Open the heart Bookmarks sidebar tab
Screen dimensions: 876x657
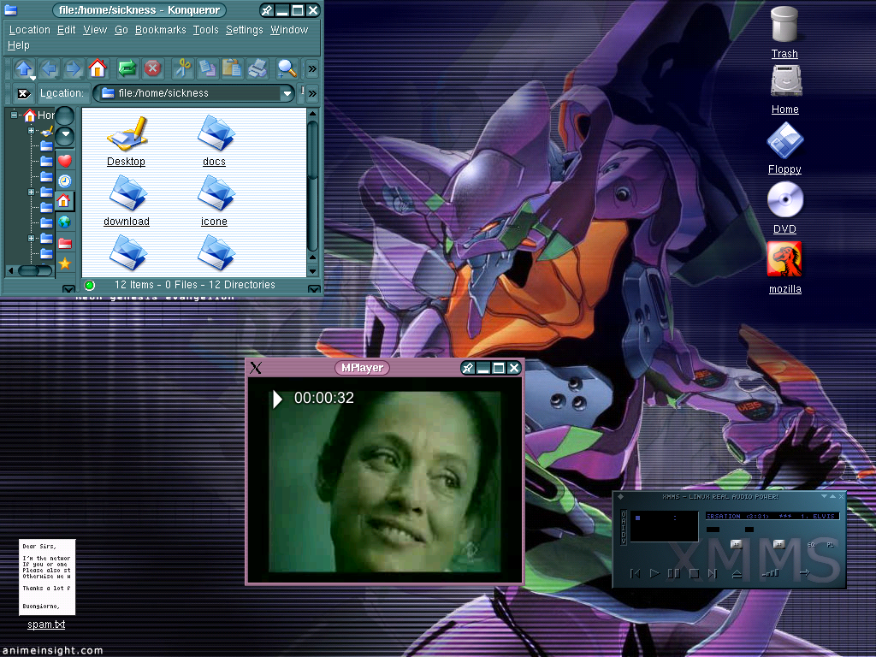65,161
